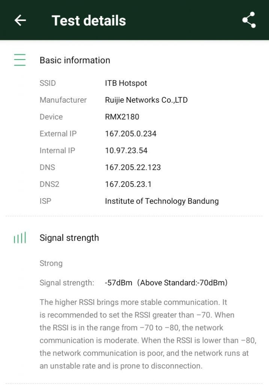269x385 pixels.
Task: Tap the Strong signal status label
Action: 51,263
